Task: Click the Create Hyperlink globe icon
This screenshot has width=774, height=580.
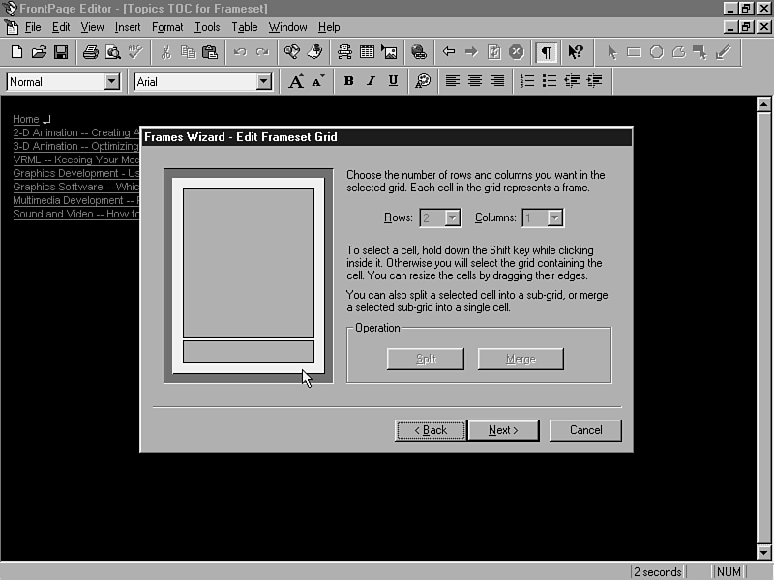Action: tap(418, 52)
